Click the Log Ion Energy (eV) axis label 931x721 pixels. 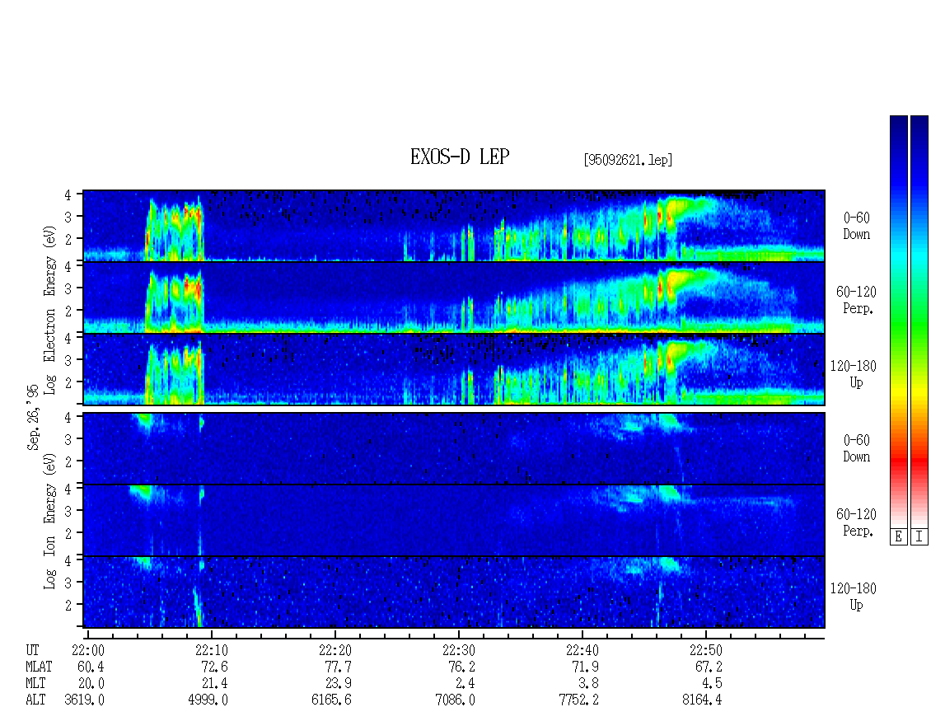(x=50, y=521)
